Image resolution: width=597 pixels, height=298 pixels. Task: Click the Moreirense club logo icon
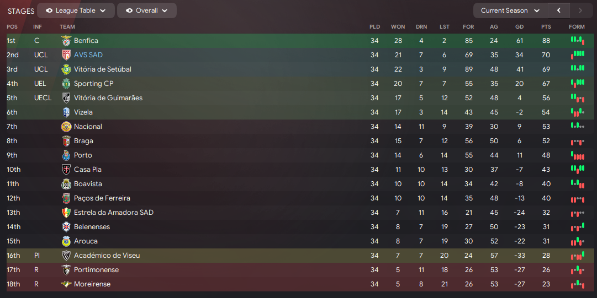pos(66,284)
